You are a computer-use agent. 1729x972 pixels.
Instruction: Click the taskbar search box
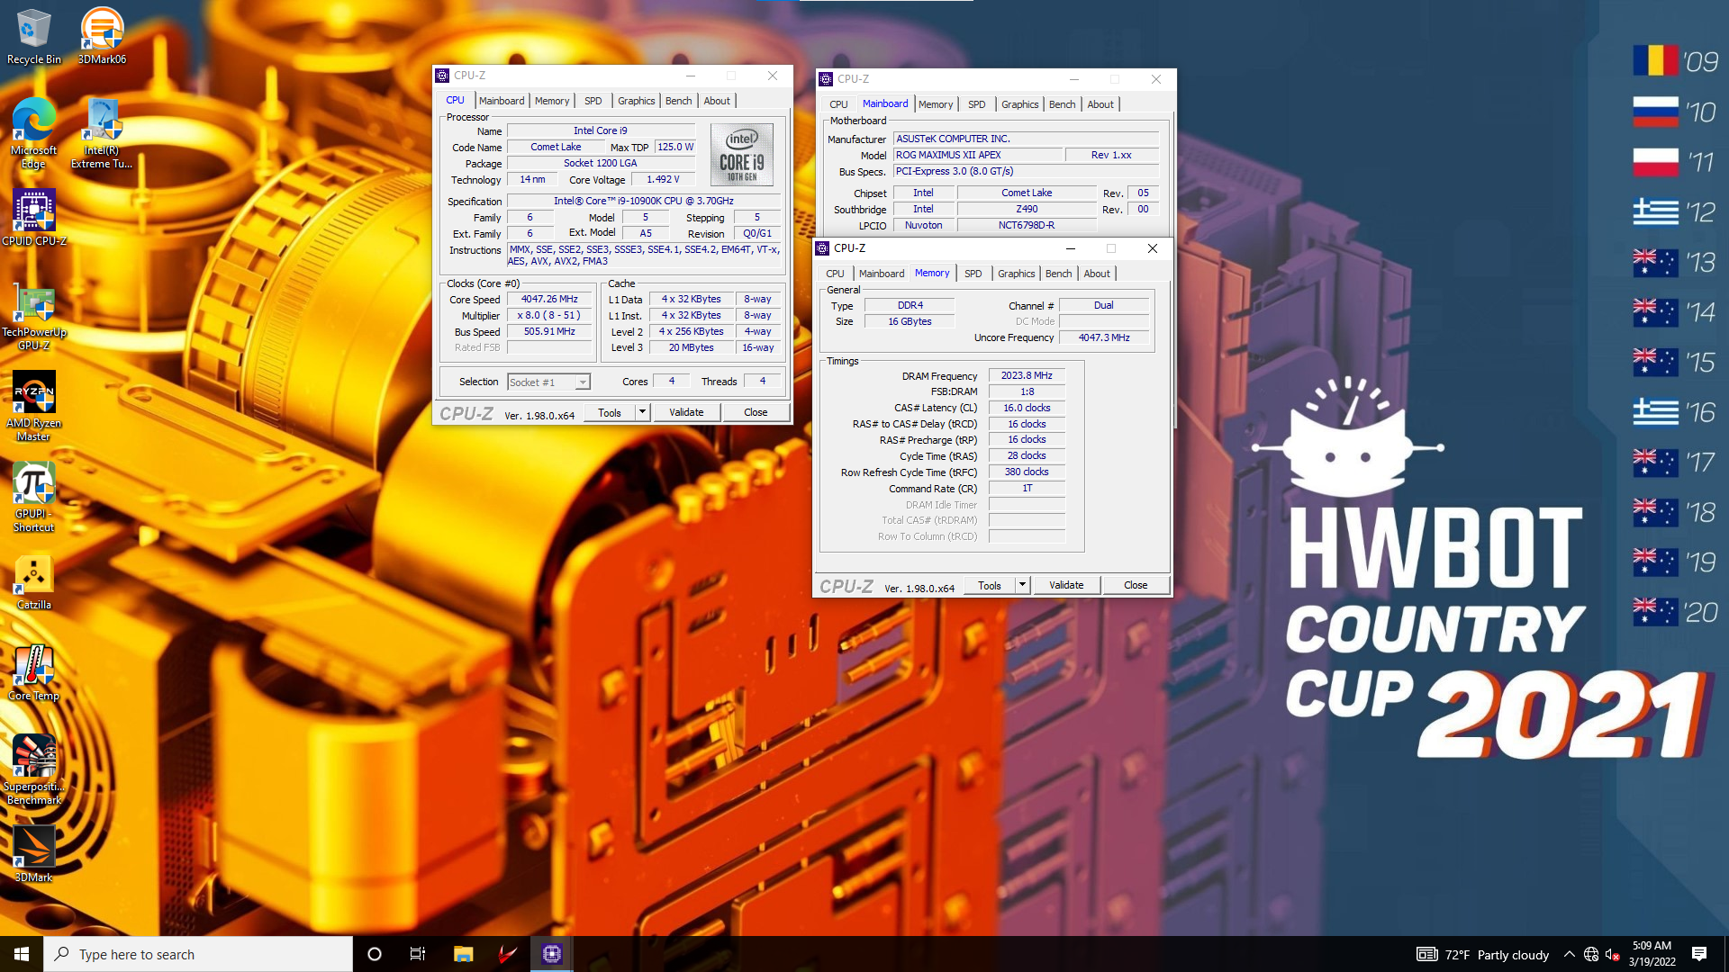198,954
